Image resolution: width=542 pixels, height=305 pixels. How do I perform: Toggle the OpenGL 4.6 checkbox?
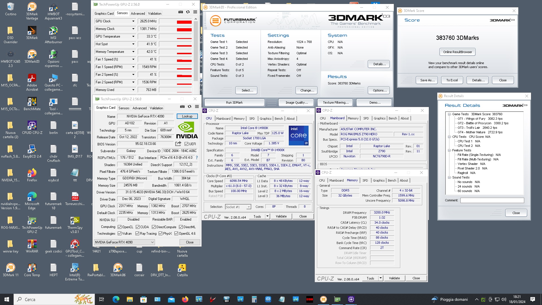pyautogui.click(x=176, y=234)
